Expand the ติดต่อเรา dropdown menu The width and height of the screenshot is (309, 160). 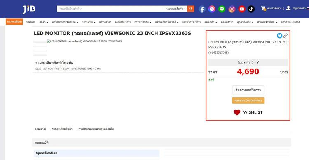tap(211, 22)
